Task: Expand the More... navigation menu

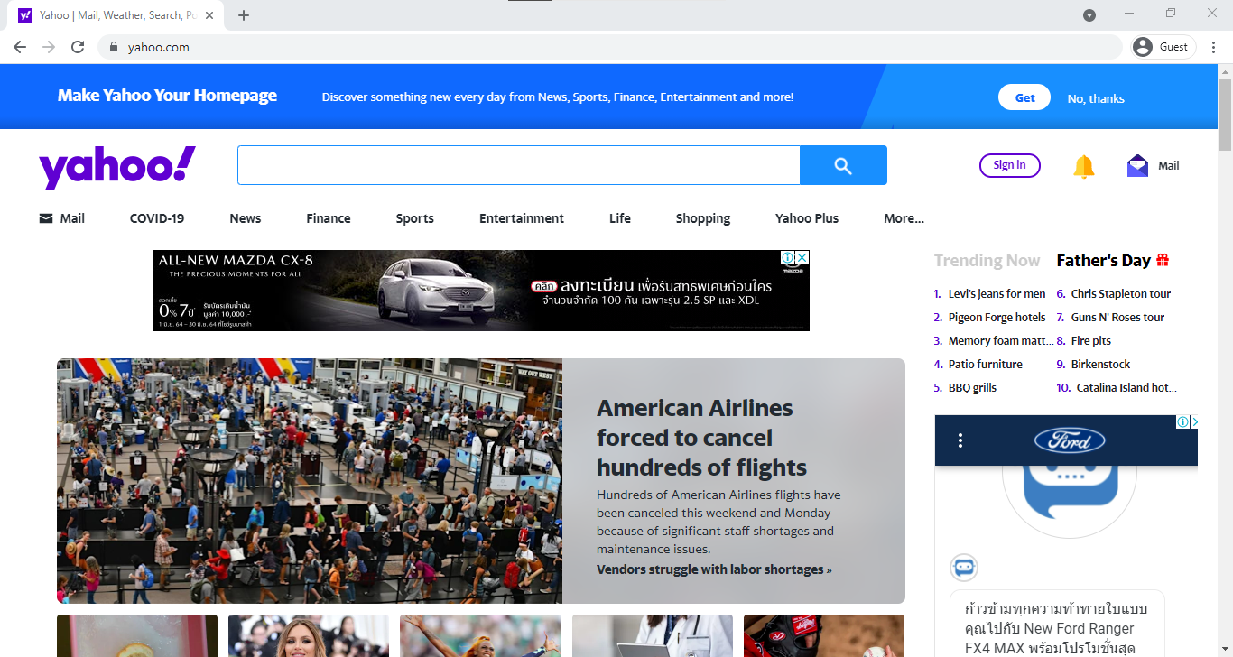Action: point(904,218)
